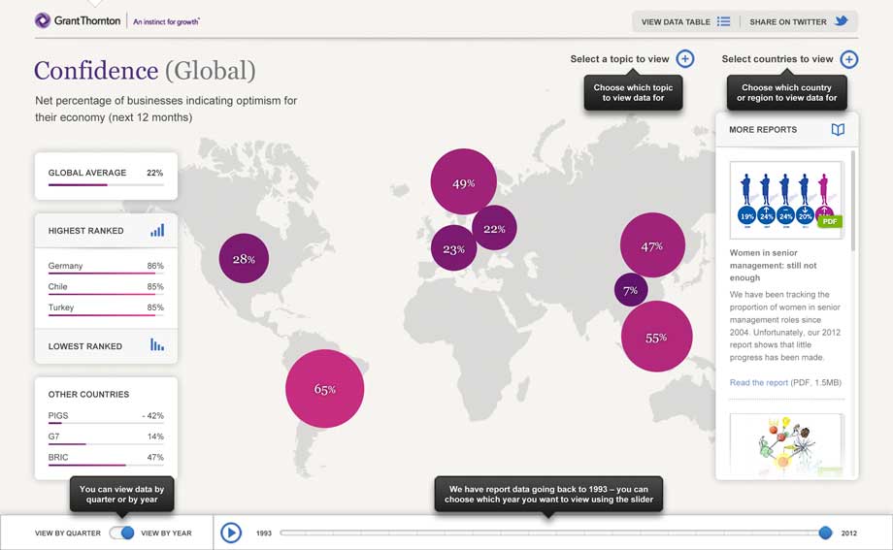The image size is (893, 550).
Task: Click the women in management report thumbnail
Action: click(x=784, y=200)
